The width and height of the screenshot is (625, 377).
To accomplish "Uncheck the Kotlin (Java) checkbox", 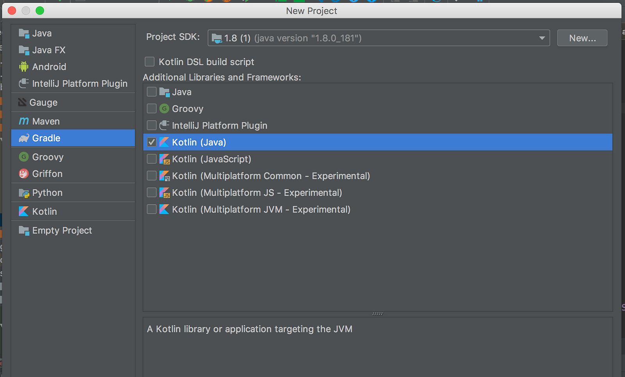I will click(x=152, y=142).
